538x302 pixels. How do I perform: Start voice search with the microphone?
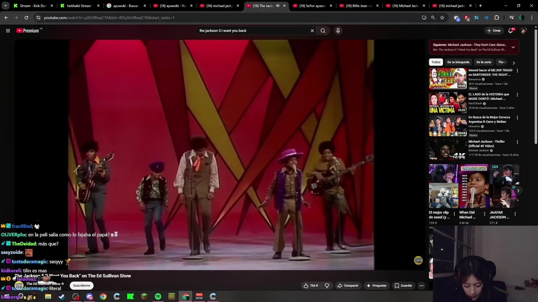pos(338,31)
